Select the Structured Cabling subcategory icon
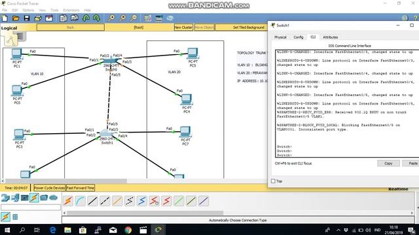The width and height of the screenshot is (419, 235). coord(15,217)
